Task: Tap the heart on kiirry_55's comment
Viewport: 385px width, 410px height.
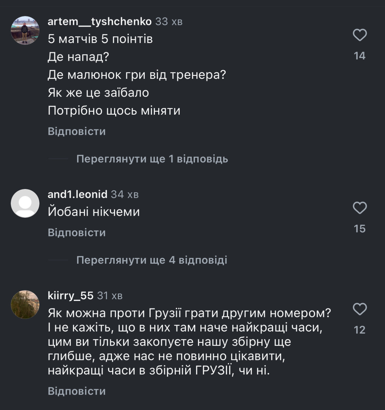Action: [359, 309]
